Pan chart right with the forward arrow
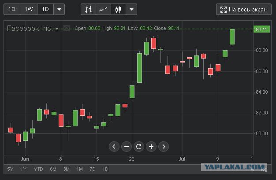The height and width of the screenshot is (180, 276). click(164, 147)
